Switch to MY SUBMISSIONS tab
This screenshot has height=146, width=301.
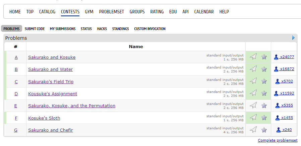[63, 29]
